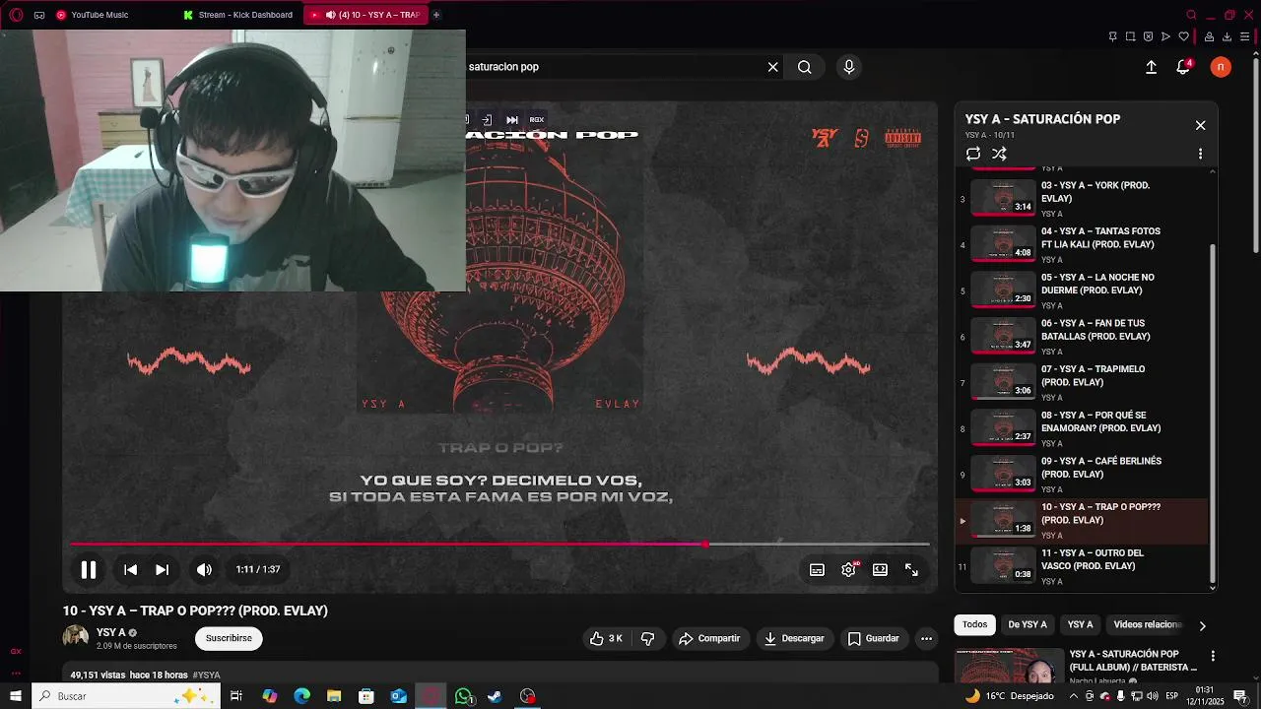Toggle playlist shuffle
Image resolution: width=1261 pixels, height=709 pixels.
(x=999, y=154)
